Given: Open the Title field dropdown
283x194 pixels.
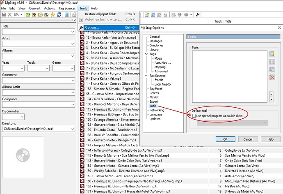Looking at the screenshot, I should pyautogui.click(x=73, y=32).
